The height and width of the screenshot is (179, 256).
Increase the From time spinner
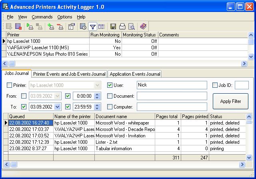point(97,95)
